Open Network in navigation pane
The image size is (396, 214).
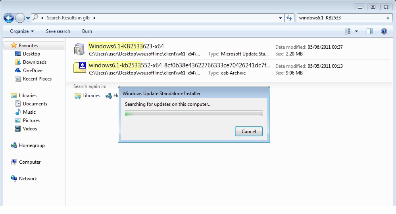tap(28, 179)
